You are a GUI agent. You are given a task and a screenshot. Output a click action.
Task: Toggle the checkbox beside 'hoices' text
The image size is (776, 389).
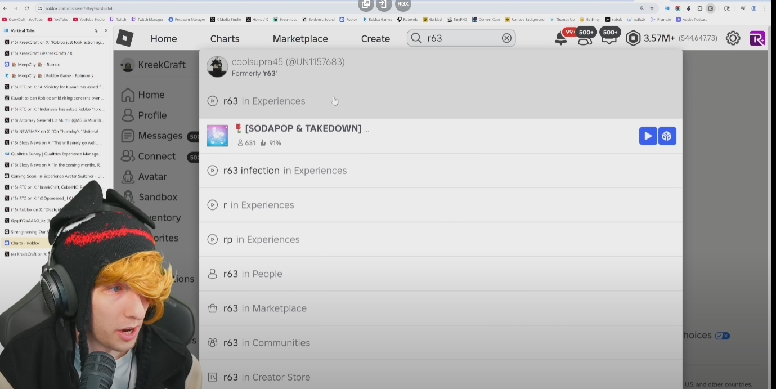click(x=723, y=336)
